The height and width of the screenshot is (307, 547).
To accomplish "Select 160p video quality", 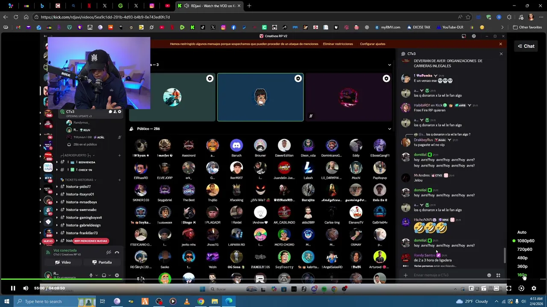I will click(522, 275).
